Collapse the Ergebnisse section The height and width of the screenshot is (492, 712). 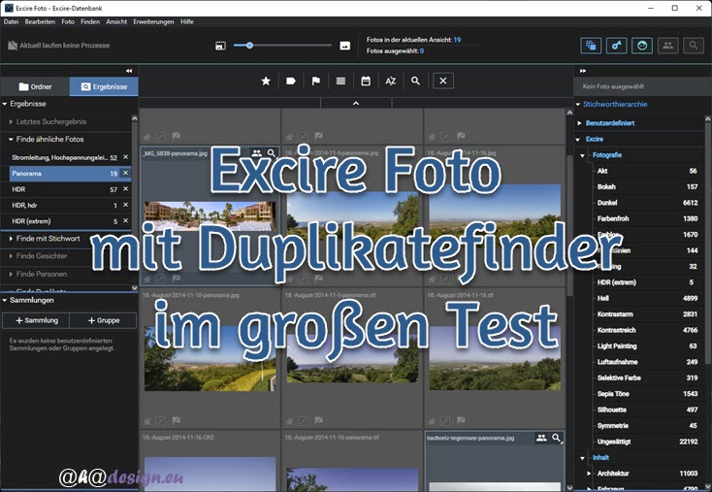5,104
